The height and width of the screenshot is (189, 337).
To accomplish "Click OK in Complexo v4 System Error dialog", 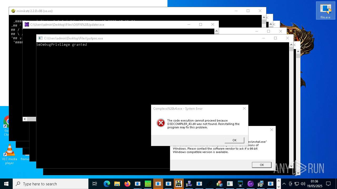I will [234, 140].
